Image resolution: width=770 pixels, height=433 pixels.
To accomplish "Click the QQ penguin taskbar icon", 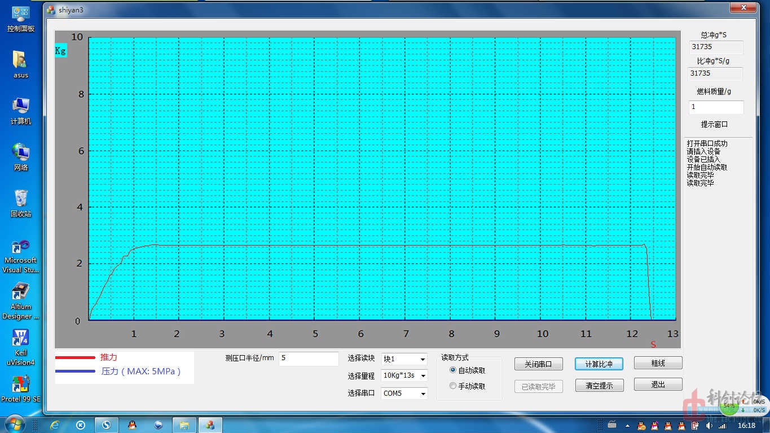I will tap(132, 425).
